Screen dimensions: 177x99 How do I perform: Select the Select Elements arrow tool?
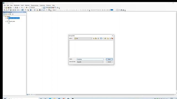point(28,10)
